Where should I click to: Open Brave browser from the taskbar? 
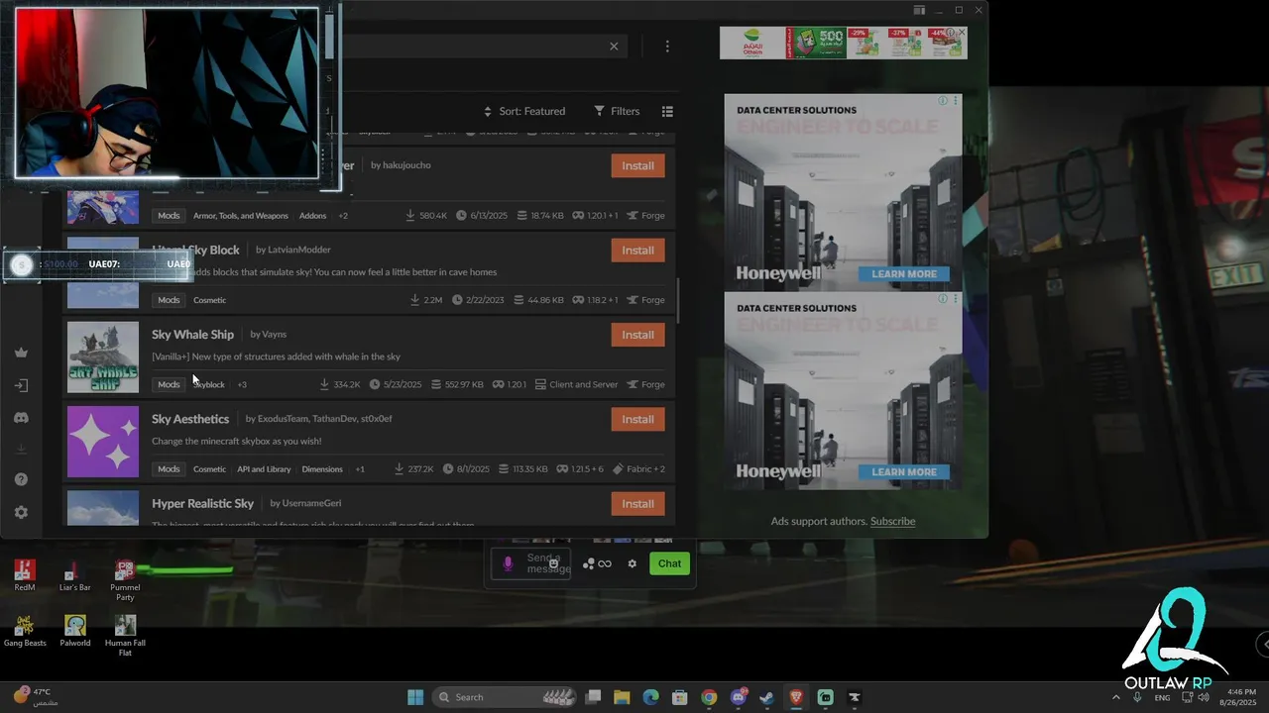796,697
